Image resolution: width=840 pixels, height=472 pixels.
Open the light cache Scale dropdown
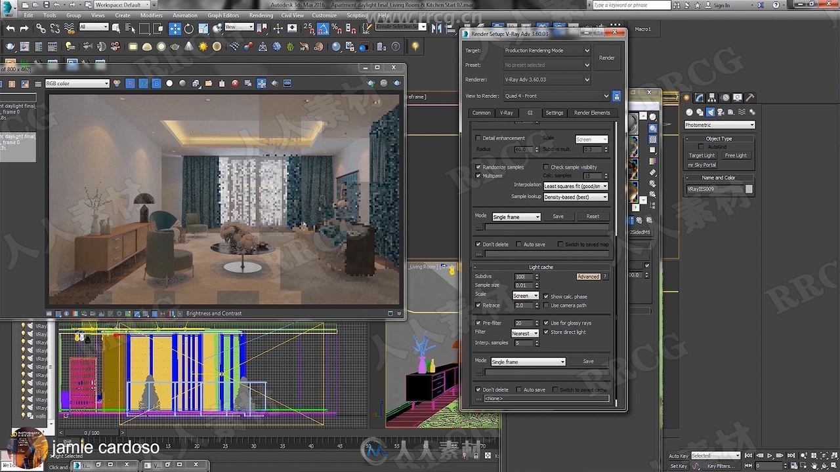tap(525, 296)
